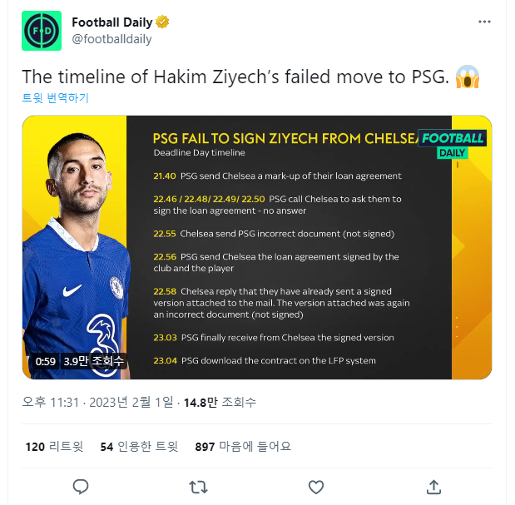Play the Ziyech timeline video
This screenshot has width=515, height=505.
click(257, 247)
